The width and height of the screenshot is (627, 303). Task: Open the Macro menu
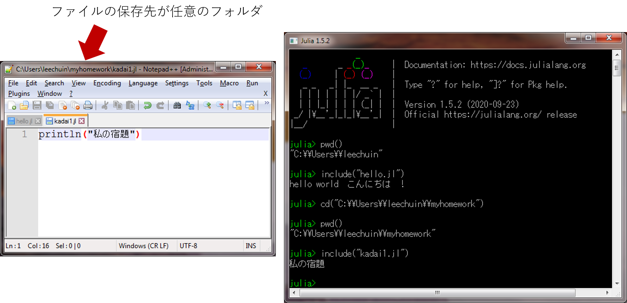(229, 83)
